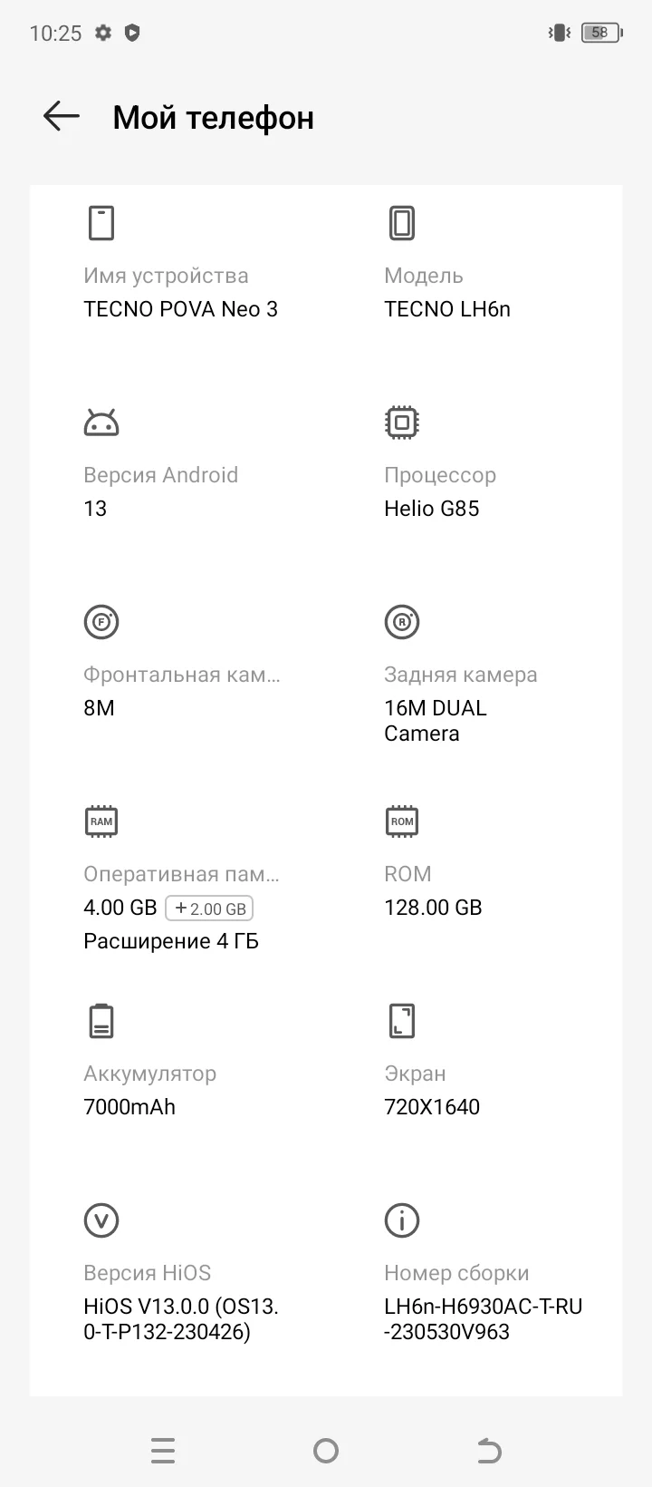The height and width of the screenshot is (1487, 652).
Task: Tap the back arrow in the header
Action: [x=62, y=117]
